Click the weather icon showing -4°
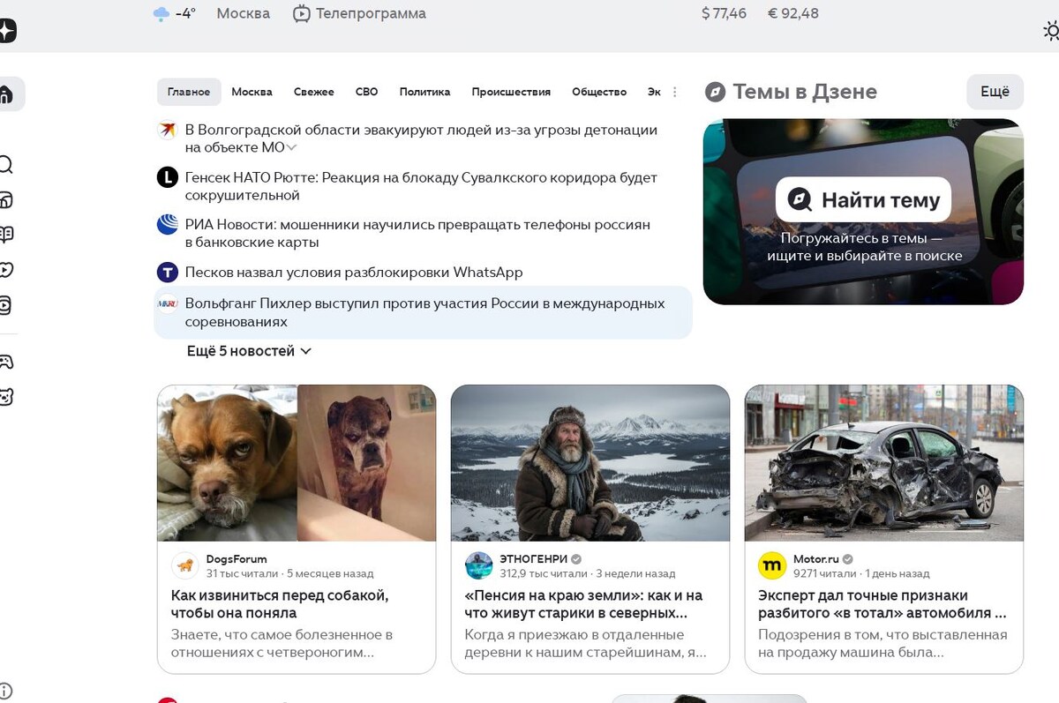 [161, 13]
